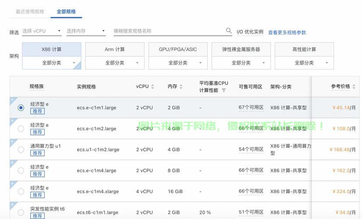The height and width of the screenshot is (219, 362).
Task: Click the 20 % baseline performance cell
Action: click(205, 212)
